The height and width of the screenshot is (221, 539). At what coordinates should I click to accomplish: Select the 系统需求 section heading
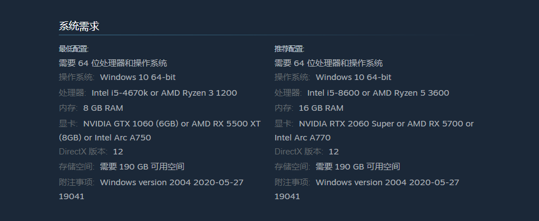click(x=79, y=26)
